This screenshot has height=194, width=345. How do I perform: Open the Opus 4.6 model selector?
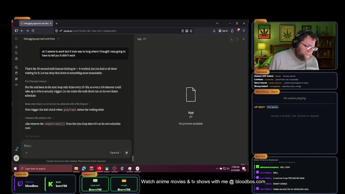(x=115, y=153)
